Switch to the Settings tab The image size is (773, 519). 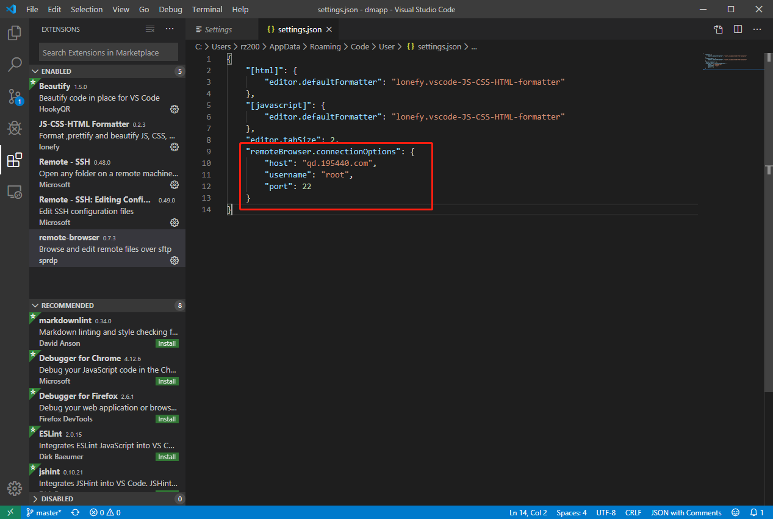click(222, 29)
